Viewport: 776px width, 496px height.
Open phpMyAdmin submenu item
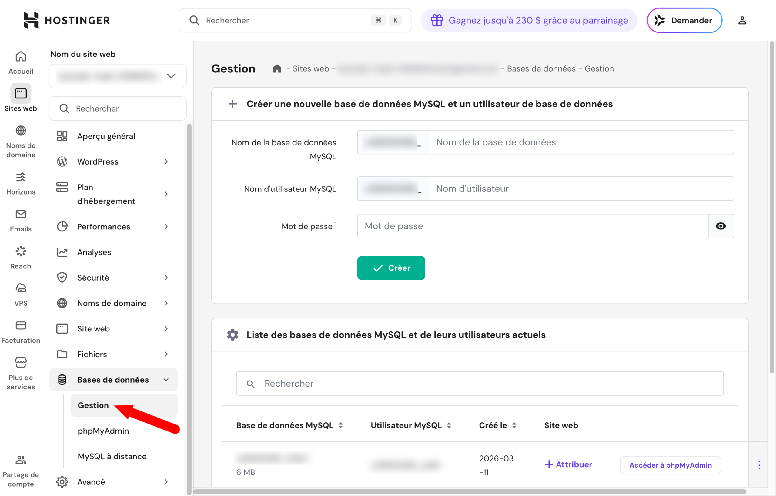coord(124,431)
